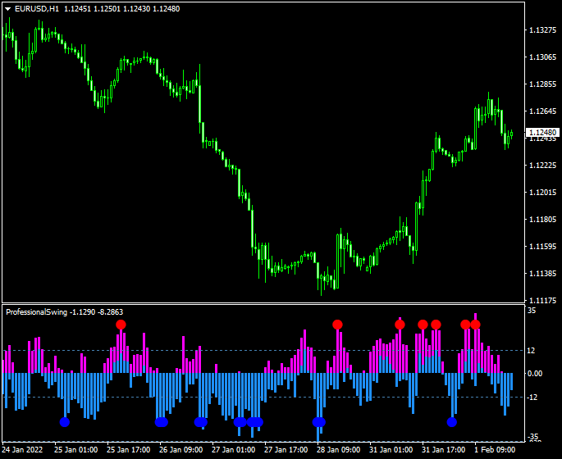562x459 pixels.
Task: Click the indicator scale label -12
Action: coord(532,397)
